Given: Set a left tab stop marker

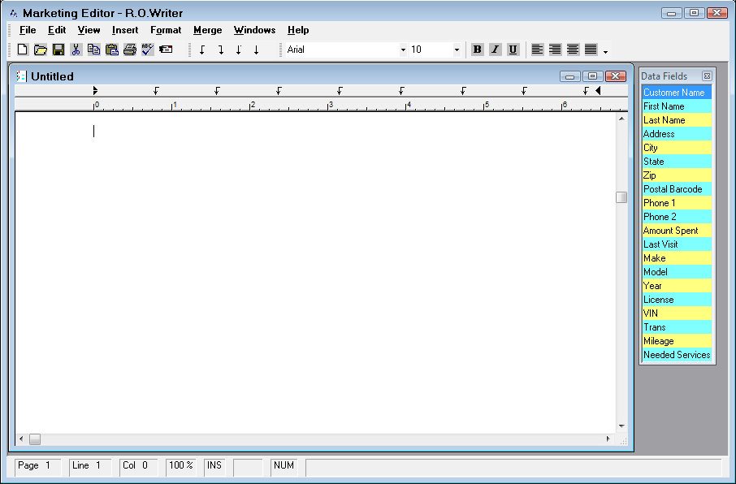Looking at the screenshot, I should [201, 49].
